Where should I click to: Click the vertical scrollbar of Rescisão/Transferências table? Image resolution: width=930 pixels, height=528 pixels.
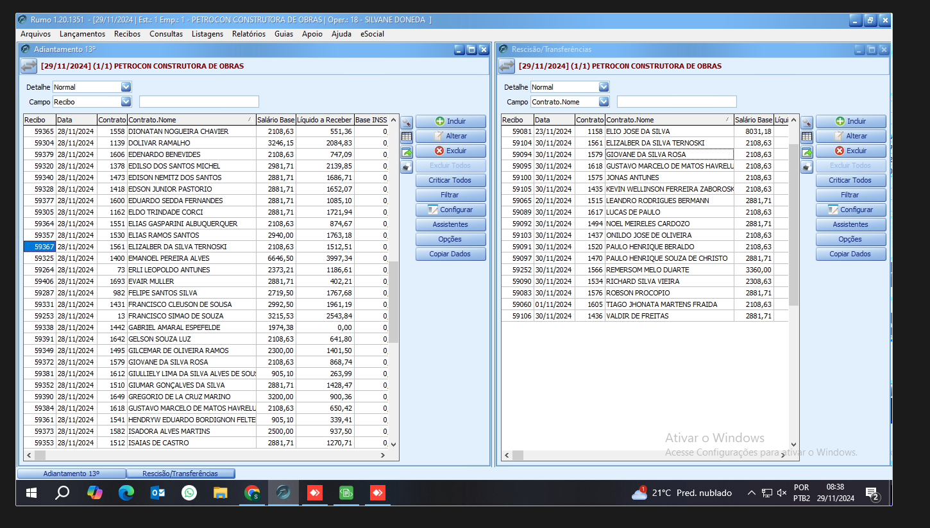click(794, 282)
